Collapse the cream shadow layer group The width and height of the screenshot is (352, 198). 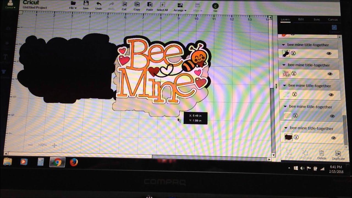pos(285,106)
